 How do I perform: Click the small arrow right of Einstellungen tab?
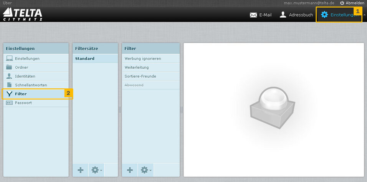pos(364,15)
